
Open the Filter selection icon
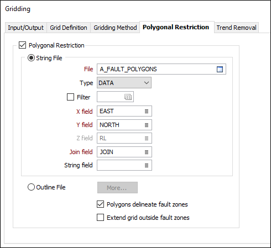click(x=128, y=97)
